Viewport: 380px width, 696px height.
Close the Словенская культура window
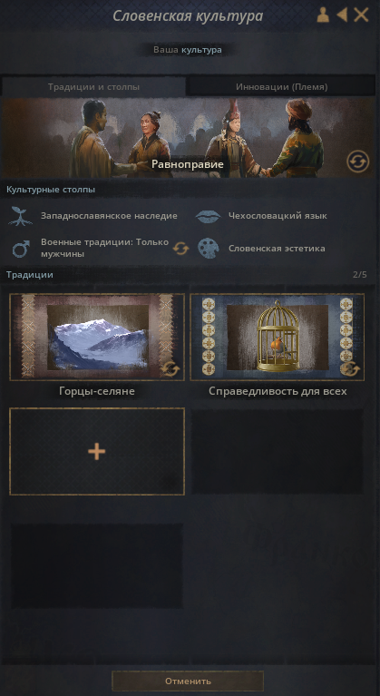pos(361,15)
